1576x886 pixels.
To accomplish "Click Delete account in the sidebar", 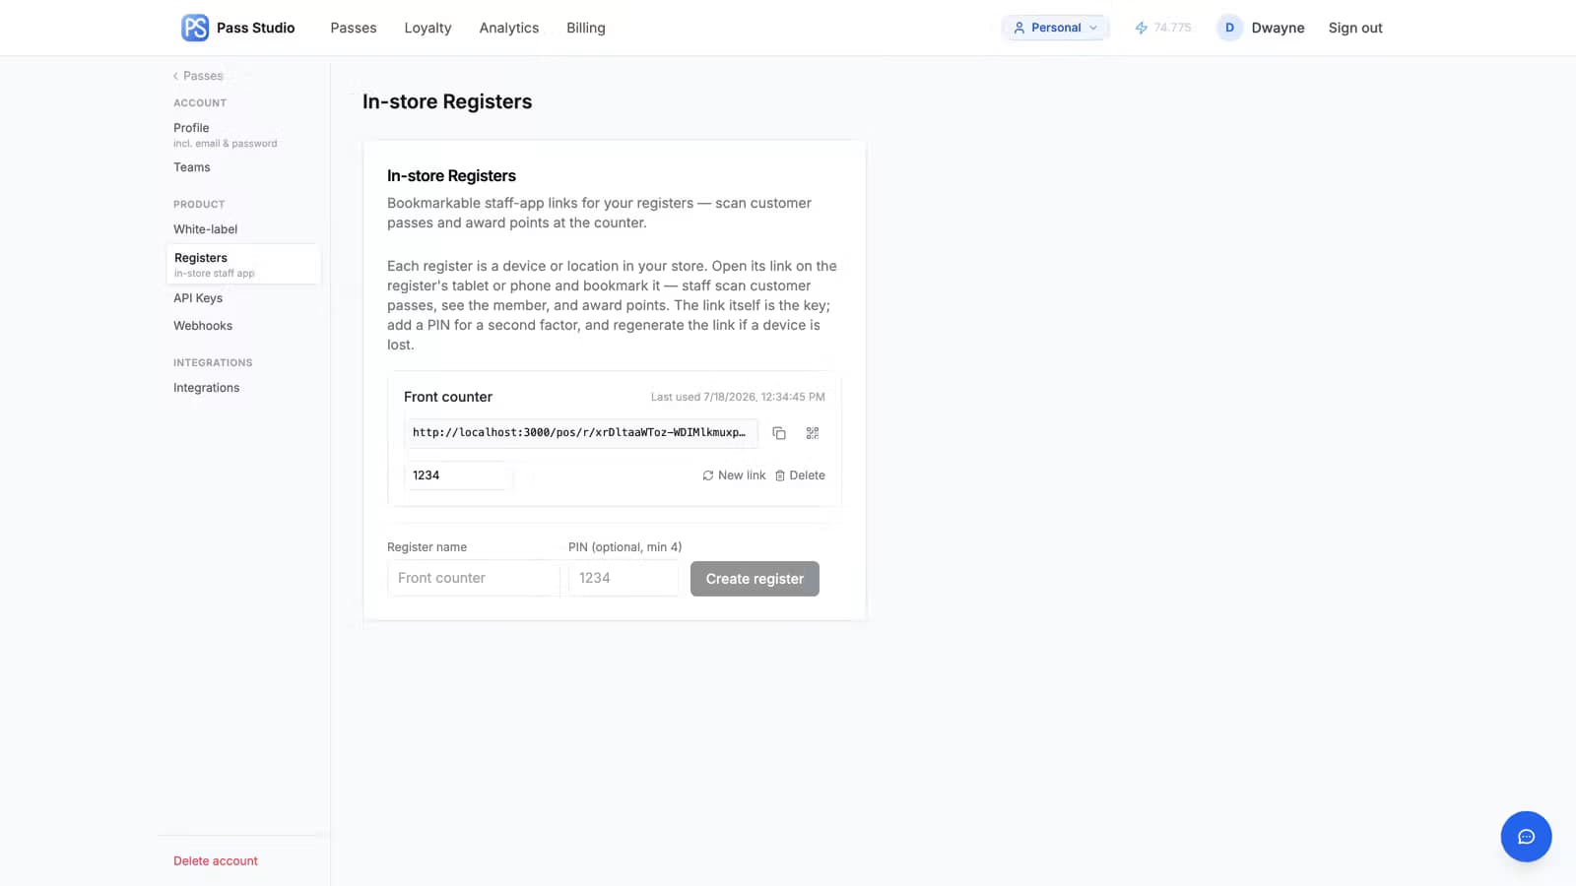I will tap(216, 860).
